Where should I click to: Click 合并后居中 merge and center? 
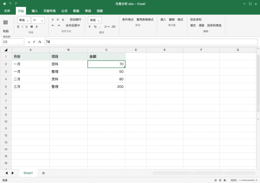coord(73,25)
